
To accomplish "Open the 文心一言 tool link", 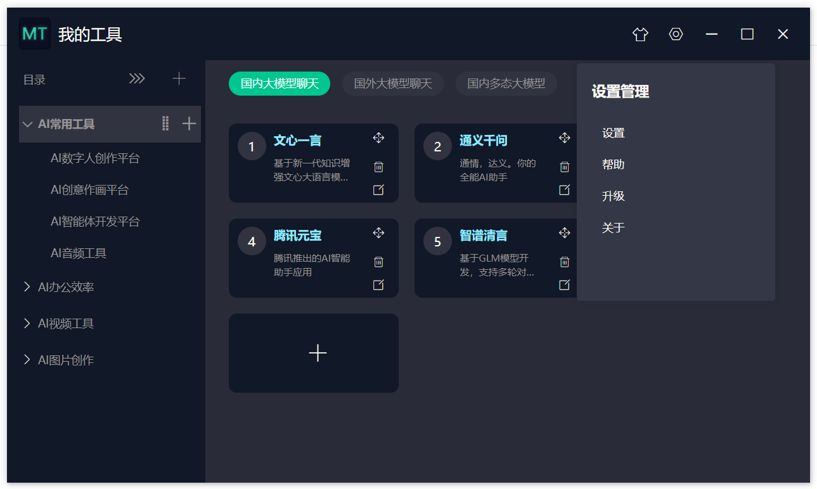I will (x=298, y=141).
